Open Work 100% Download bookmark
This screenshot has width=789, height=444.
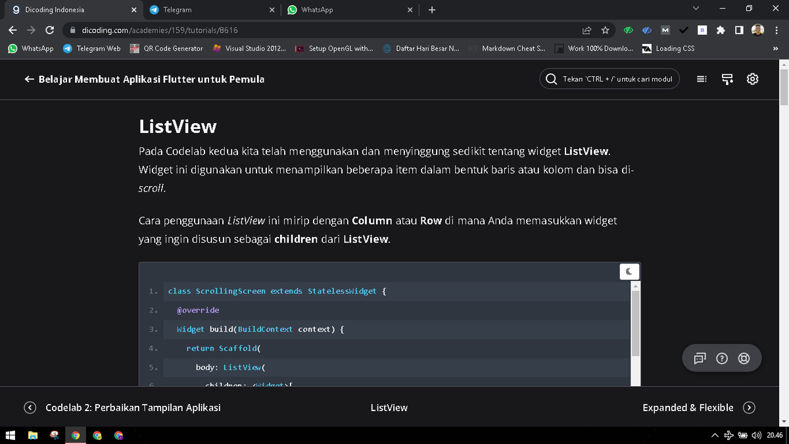tap(594, 48)
